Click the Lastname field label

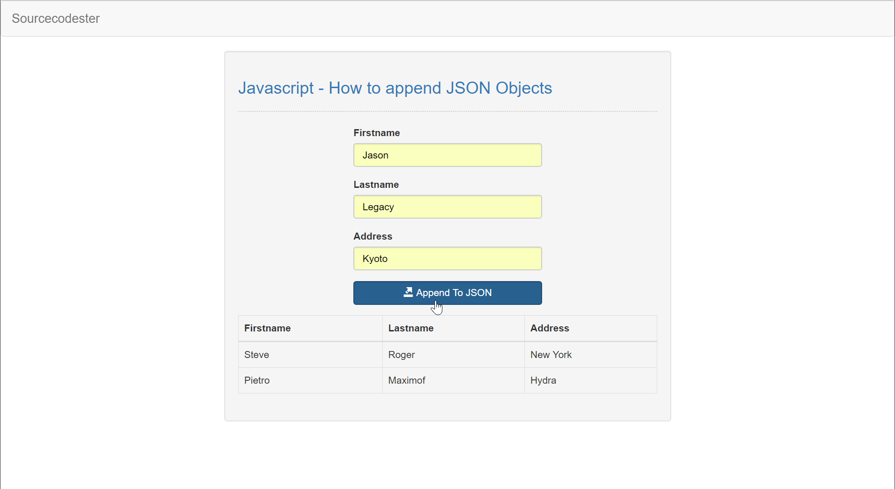pyautogui.click(x=376, y=184)
